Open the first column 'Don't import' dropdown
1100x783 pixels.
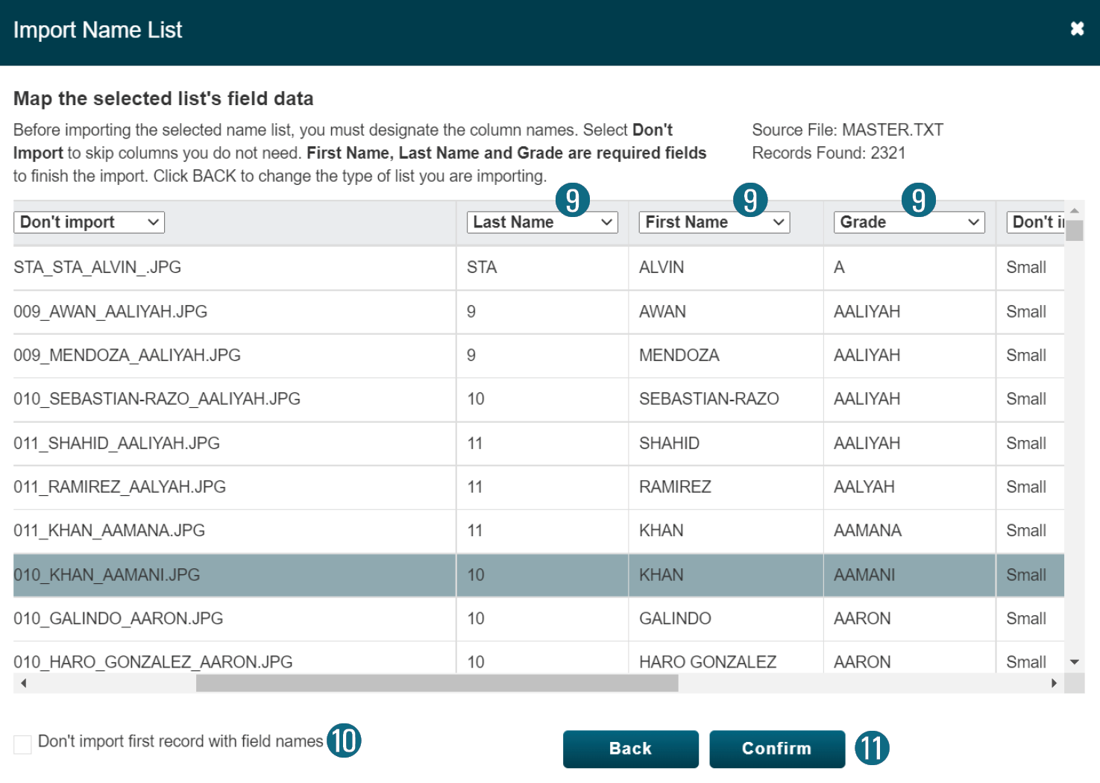coord(89,222)
